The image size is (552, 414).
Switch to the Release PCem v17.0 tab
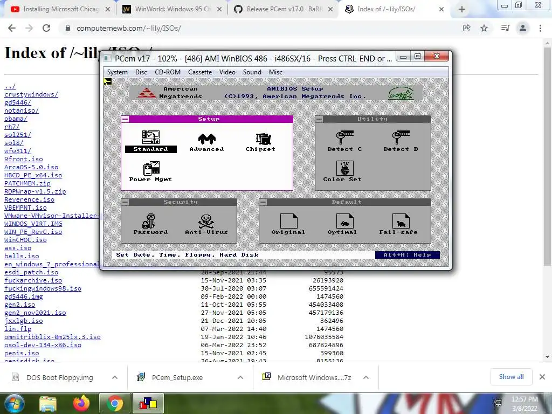tap(284, 9)
